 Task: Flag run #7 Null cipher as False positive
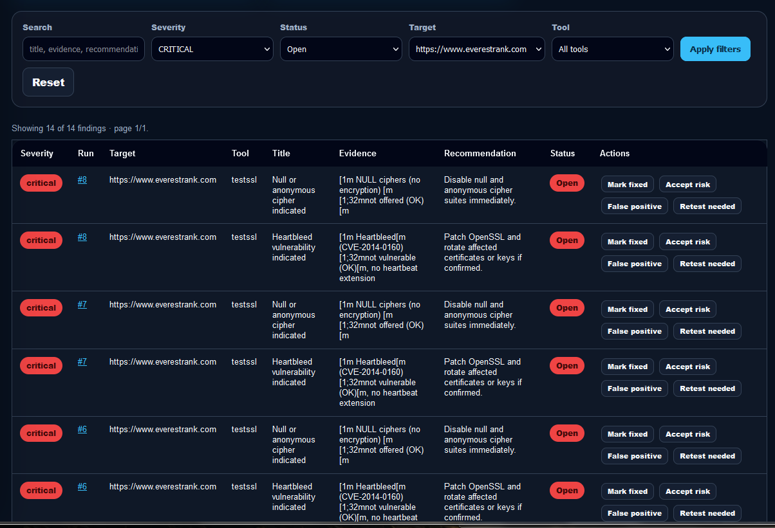635,331
